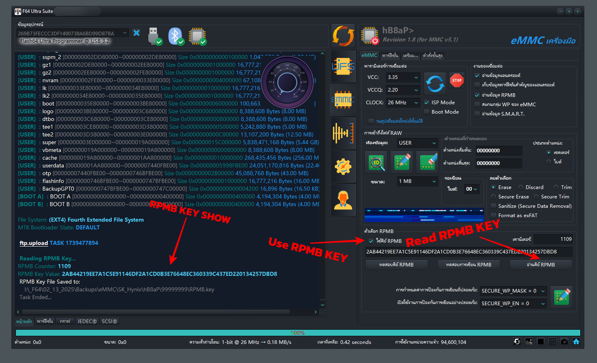Click the chip detected status icon
Viewport: 597px width, 363px height.
coord(198,36)
